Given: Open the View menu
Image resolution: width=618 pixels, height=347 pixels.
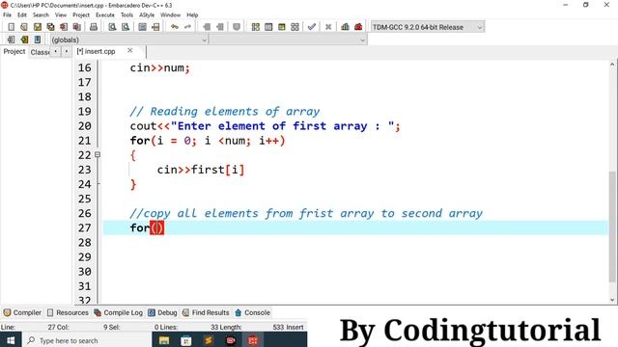Looking at the screenshot, I should click(x=60, y=15).
